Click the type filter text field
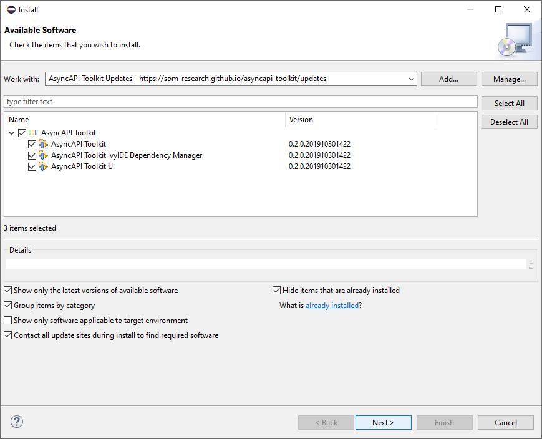The width and height of the screenshot is (542, 439). point(241,102)
